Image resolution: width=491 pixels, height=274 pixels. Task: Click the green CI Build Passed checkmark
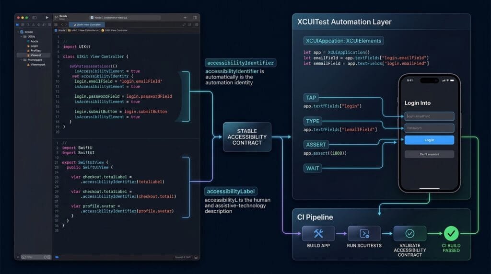coord(451,233)
